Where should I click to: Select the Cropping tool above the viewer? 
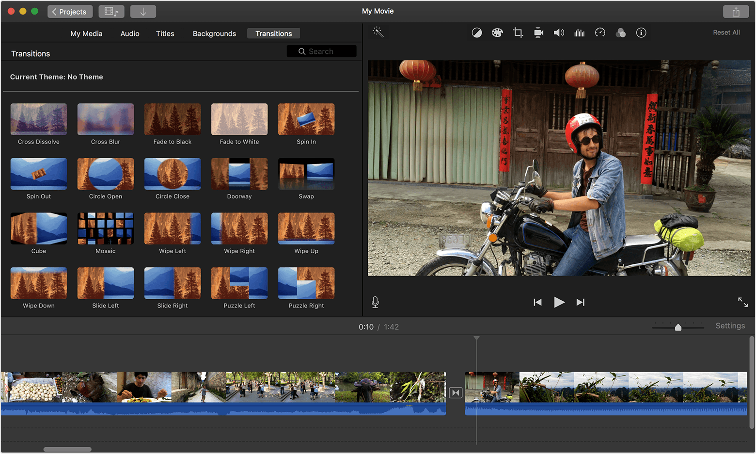(x=518, y=32)
